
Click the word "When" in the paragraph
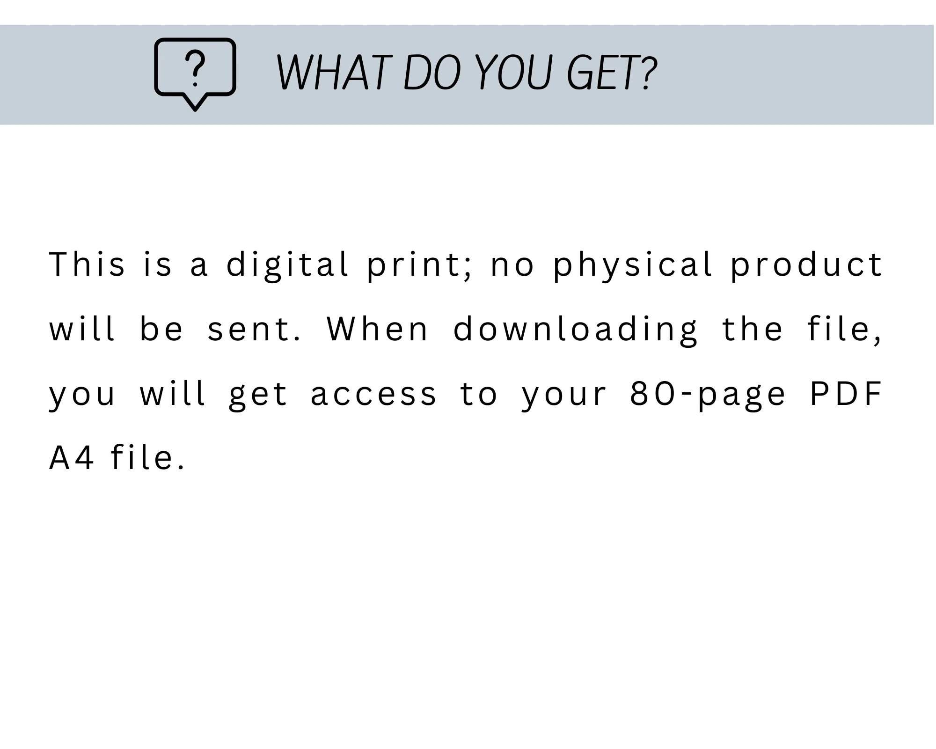(x=377, y=329)
